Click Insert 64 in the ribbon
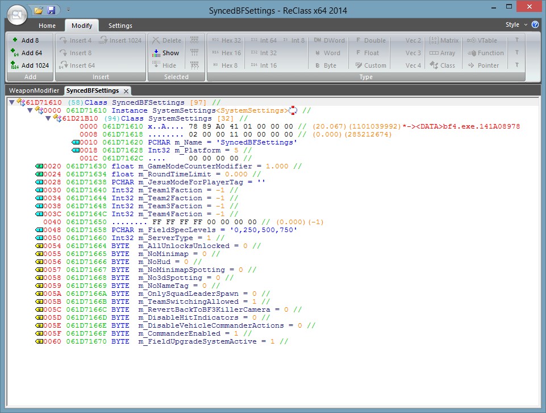This screenshot has width=546, height=413. pos(77,65)
